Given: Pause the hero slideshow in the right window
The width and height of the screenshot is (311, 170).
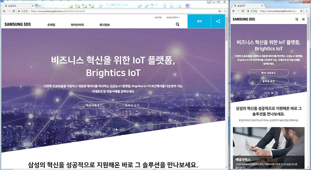Looking at the screenshot, I should click(x=277, y=93).
